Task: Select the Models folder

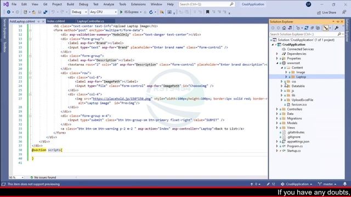Action: [x=292, y=123]
